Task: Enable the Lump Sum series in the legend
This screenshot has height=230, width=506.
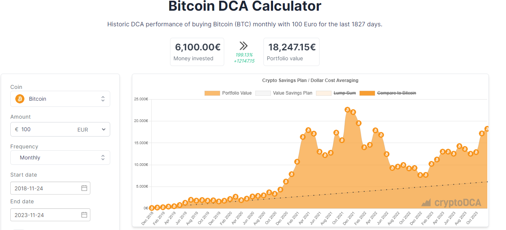Action: (x=344, y=93)
